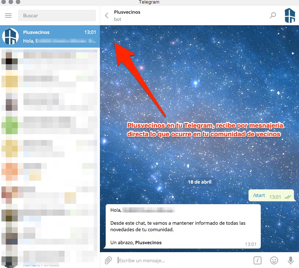The height and width of the screenshot is (268, 299).
Task: Open bot commands with the slash icon
Action: pyautogui.click(x=258, y=260)
